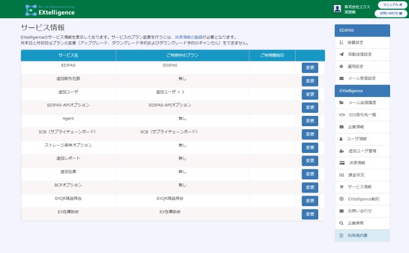The width and height of the screenshot is (409, 253).
Task: Click the サービス名 column header
Action: [x=68, y=55]
